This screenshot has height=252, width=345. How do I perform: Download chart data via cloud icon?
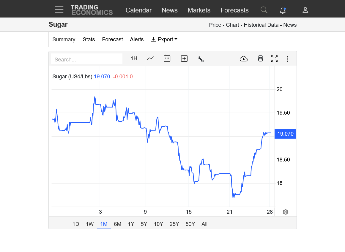244,59
